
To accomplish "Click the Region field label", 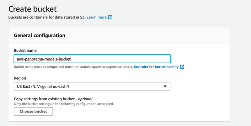I will (x=20, y=78).
